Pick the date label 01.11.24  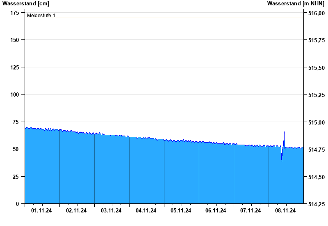(41, 210)
